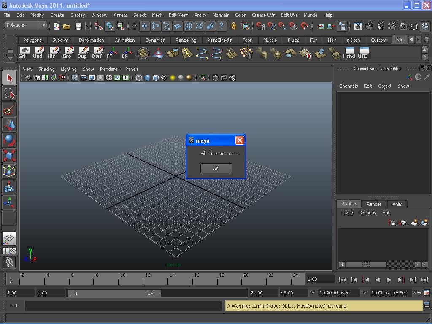The width and height of the screenshot is (432, 324).
Task: Open the No Anim Layer dropdown arrow
Action: click(x=313, y=293)
